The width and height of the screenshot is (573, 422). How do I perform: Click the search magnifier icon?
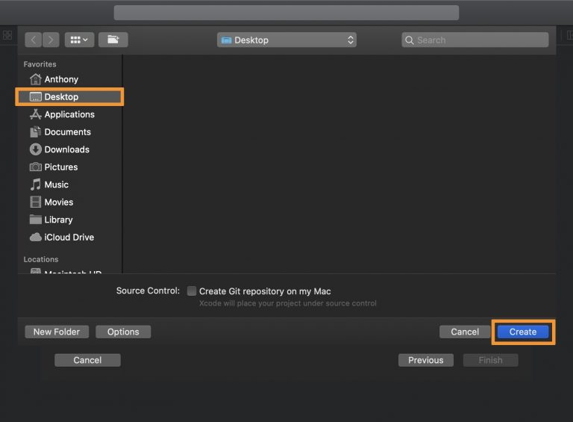point(410,40)
